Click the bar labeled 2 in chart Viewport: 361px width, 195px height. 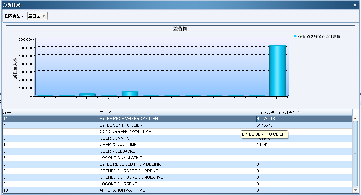87,95
